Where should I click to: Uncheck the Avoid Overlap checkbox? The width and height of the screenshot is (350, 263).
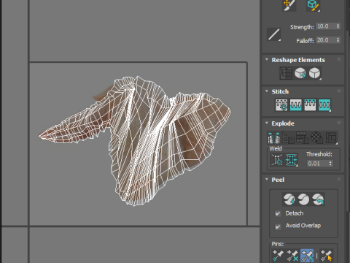(x=278, y=226)
